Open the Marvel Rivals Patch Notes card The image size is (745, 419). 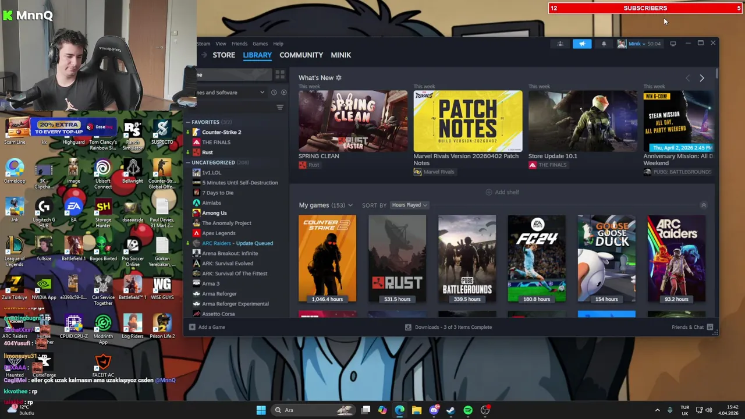click(x=468, y=121)
